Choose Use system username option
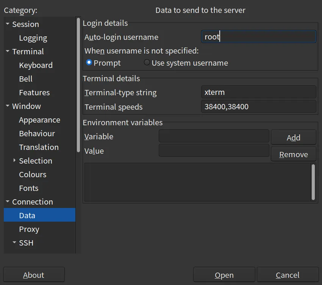This screenshot has height=285, width=322. click(x=147, y=63)
